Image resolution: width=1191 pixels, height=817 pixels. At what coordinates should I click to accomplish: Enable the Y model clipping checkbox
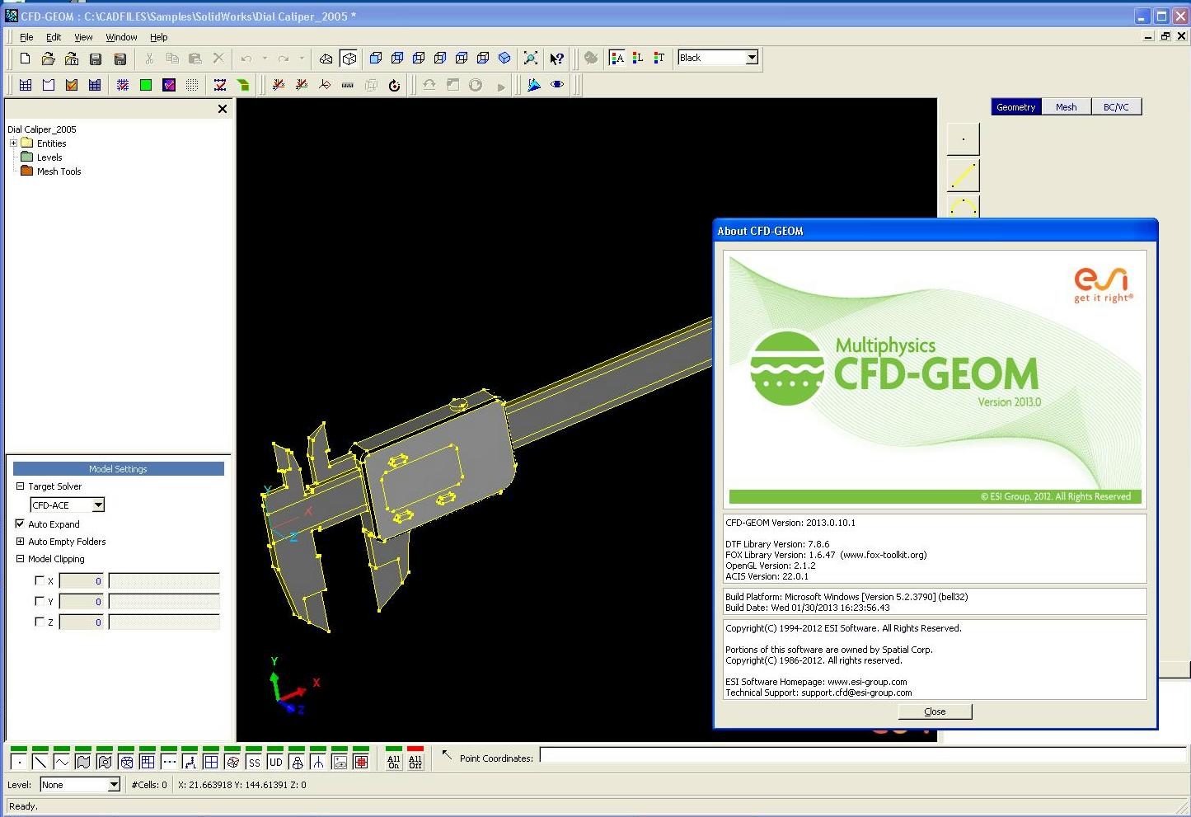click(x=39, y=601)
